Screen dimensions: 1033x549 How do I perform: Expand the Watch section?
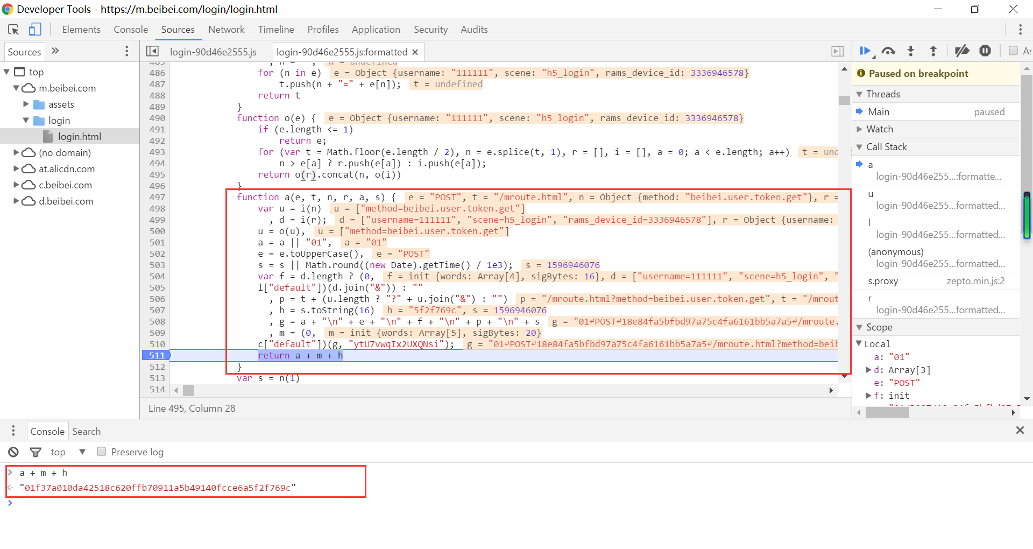(859, 129)
